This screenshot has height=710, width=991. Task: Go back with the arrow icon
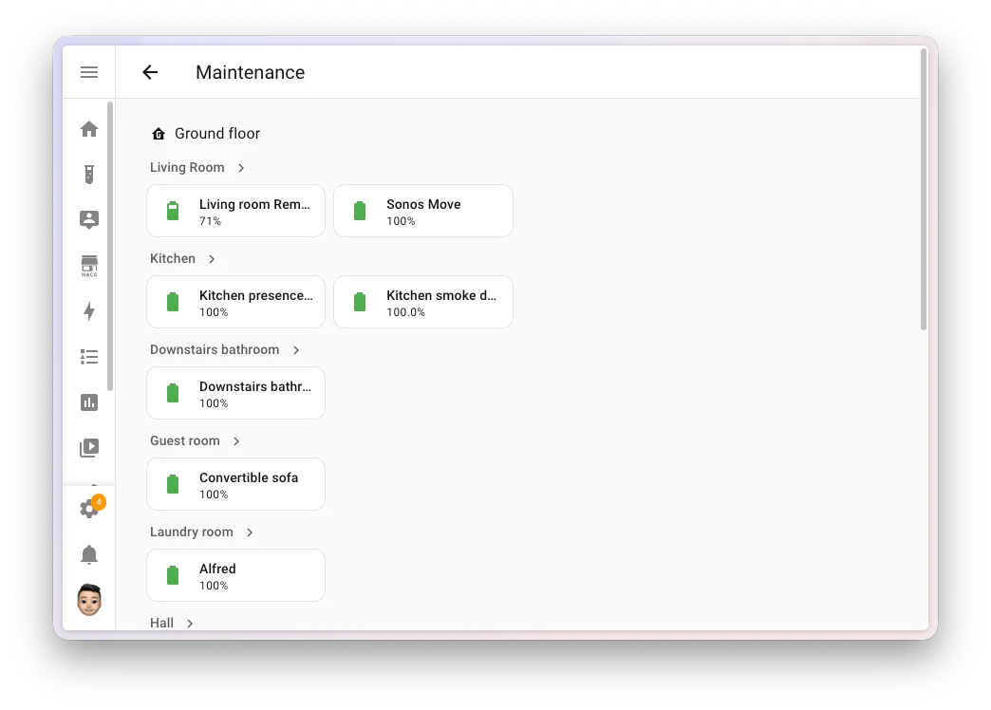(x=150, y=72)
